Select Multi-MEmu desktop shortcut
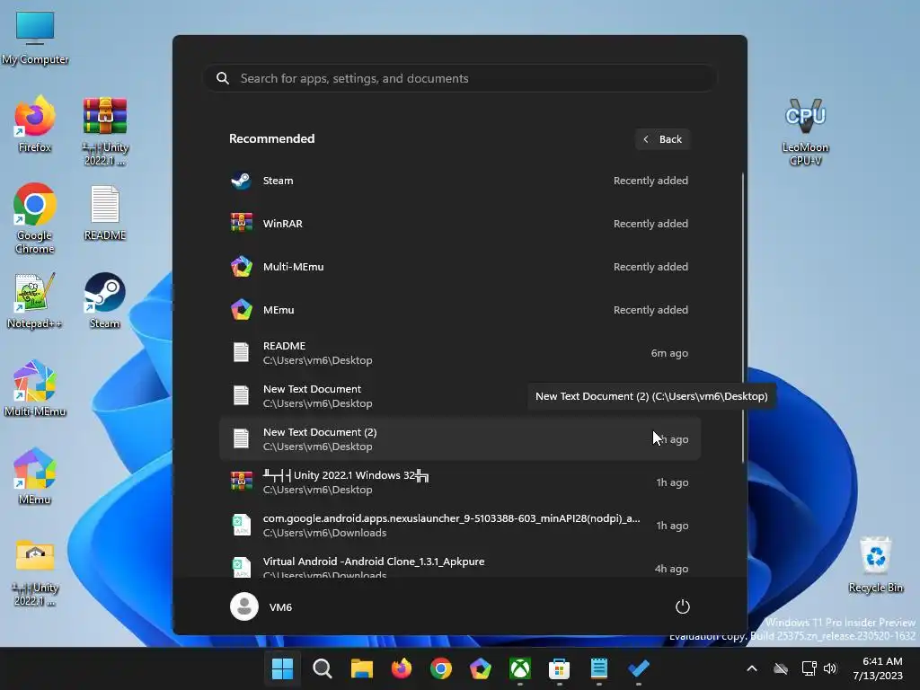 pyautogui.click(x=35, y=388)
